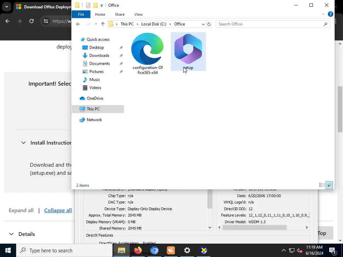This screenshot has width=343, height=257.
Task: Open the Home ribbon tab
Action: click(100, 14)
